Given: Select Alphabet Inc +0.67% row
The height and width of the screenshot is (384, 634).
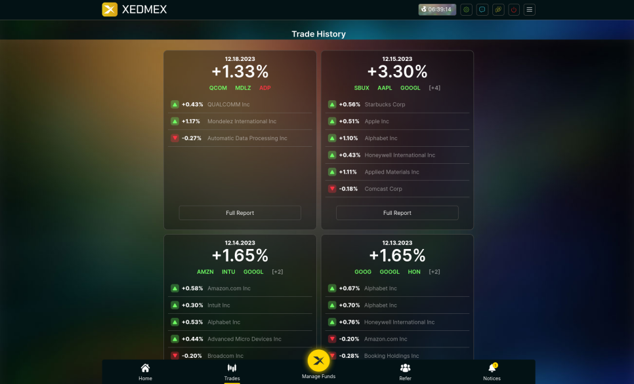Looking at the screenshot, I should [397, 288].
